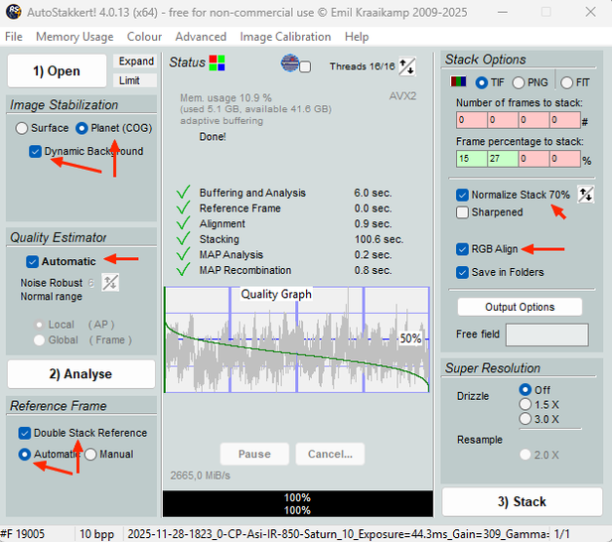Click the first Frame percentage field showing 15

(471, 158)
